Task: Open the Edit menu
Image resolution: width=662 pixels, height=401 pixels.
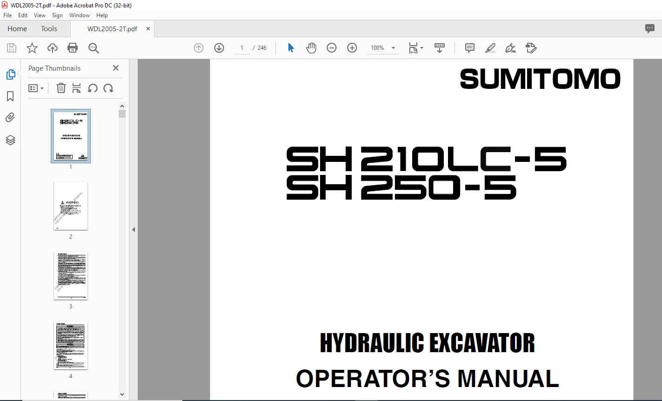Action: pos(23,15)
